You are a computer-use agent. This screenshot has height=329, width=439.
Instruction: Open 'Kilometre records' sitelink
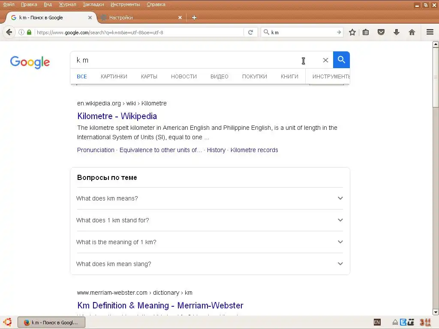pyautogui.click(x=254, y=150)
